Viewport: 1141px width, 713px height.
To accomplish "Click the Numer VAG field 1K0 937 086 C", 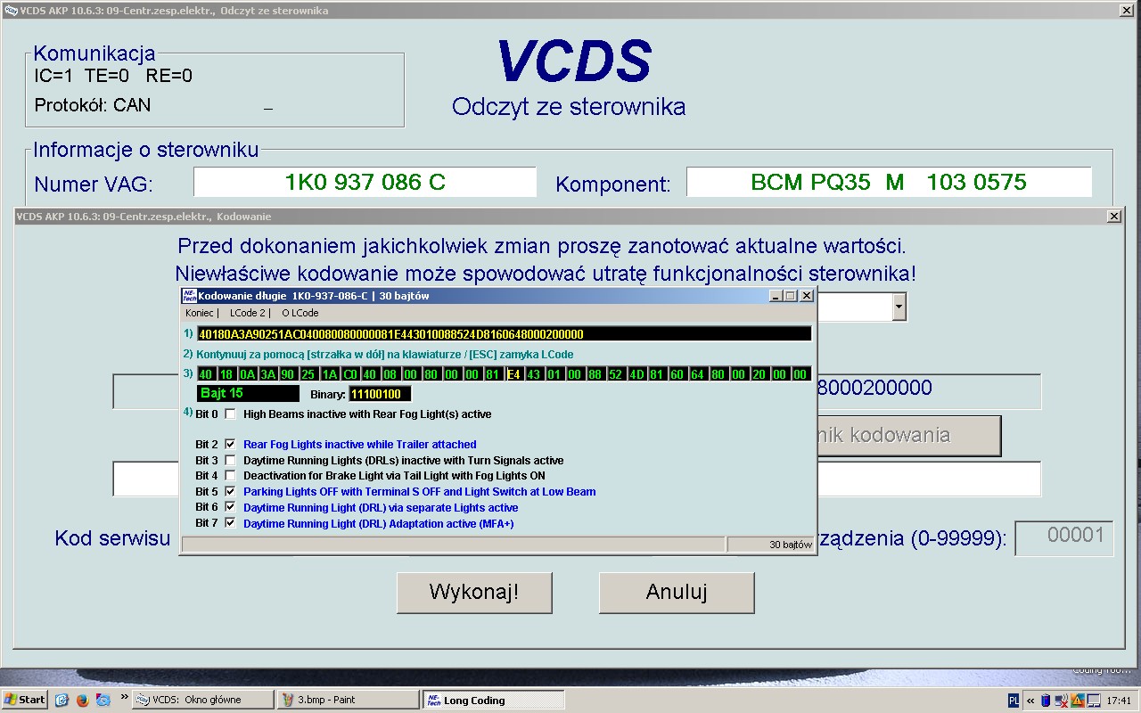I will 365,182.
